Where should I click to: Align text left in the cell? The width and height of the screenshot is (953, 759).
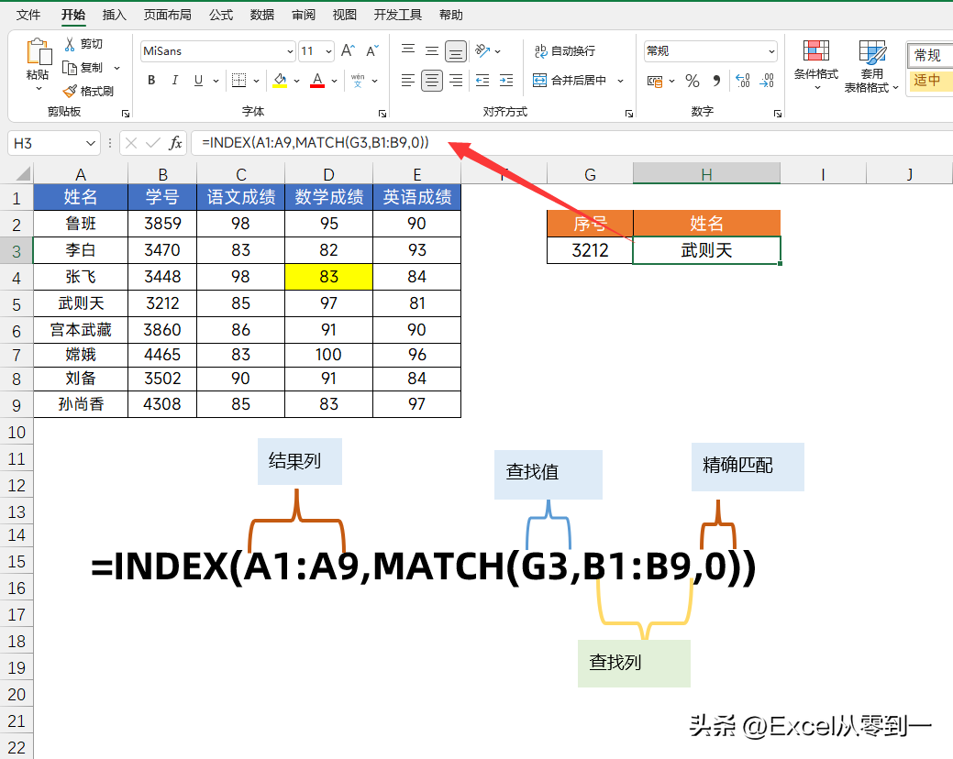point(408,80)
